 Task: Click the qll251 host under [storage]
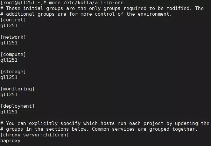pyautogui.click(x=9, y=77)
